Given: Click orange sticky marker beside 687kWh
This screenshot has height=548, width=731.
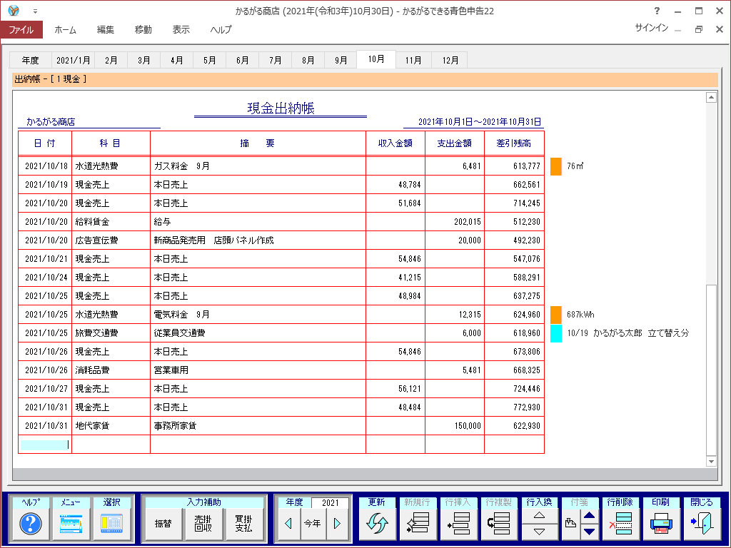Looking at the screenshot, I should pos(555,315).
